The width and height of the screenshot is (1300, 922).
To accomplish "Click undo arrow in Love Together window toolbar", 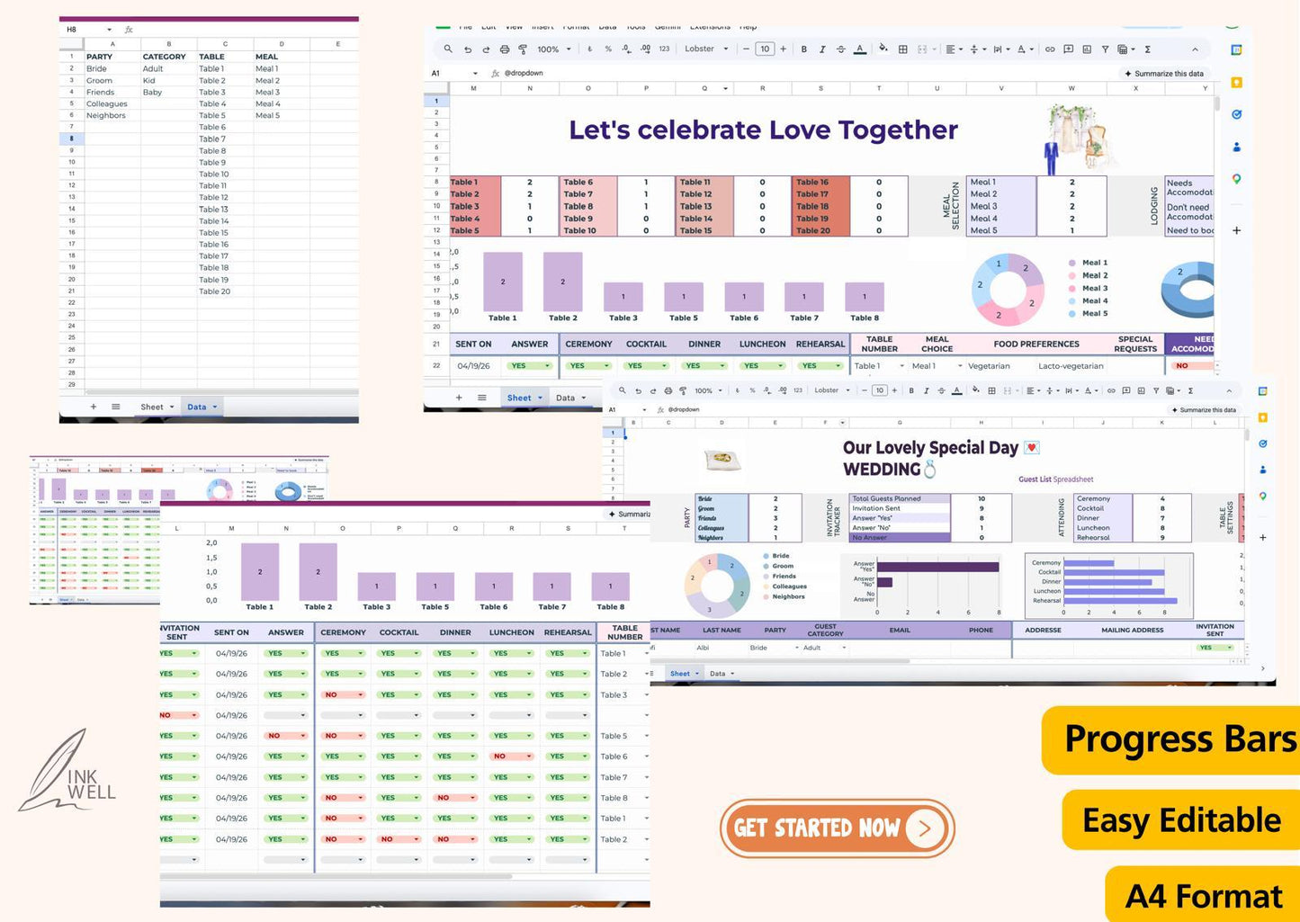I will coord(468,49).
